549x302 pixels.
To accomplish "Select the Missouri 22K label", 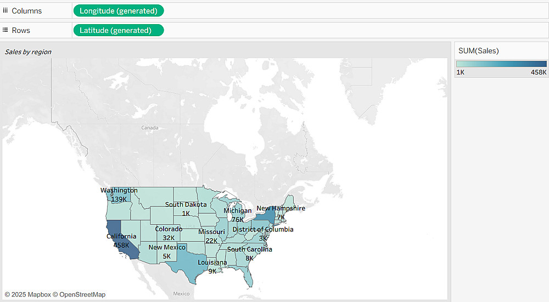I will click(x=211, y=236).
